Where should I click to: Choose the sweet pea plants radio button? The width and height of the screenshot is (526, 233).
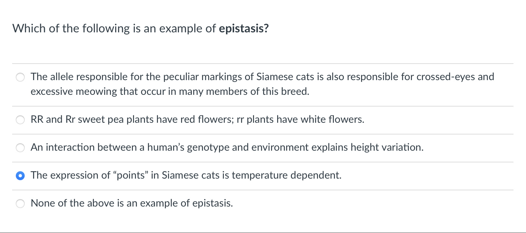[x=20, y=120]
